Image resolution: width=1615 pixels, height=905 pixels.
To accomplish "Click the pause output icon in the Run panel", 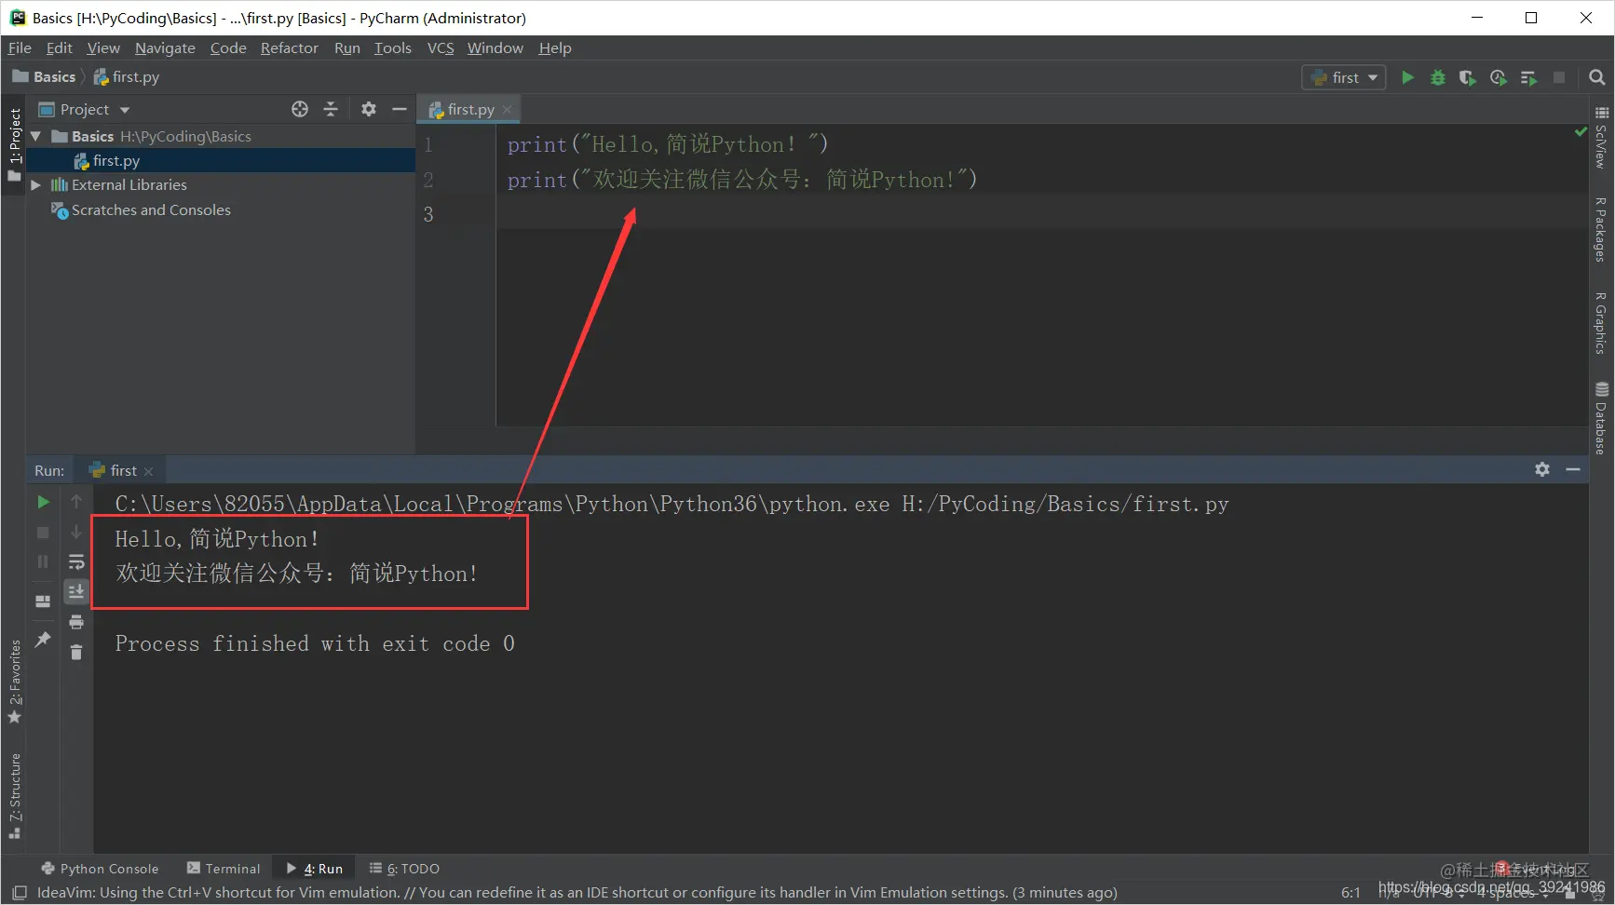I will click(43, 561).
